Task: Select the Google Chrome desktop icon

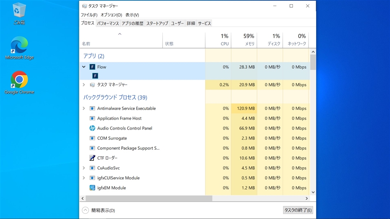Action: (19, 80)
